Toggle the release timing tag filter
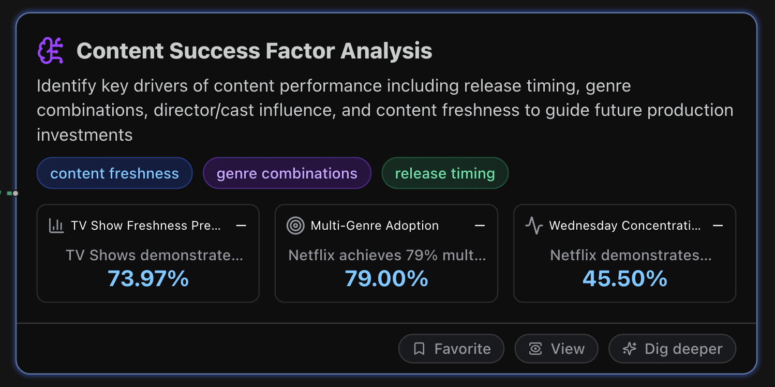 tap(444, 173)
